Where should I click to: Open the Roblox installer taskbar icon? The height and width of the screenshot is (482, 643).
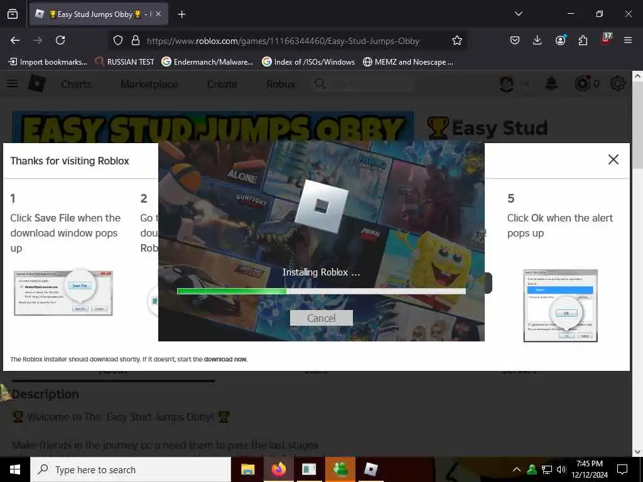point(370,469)
